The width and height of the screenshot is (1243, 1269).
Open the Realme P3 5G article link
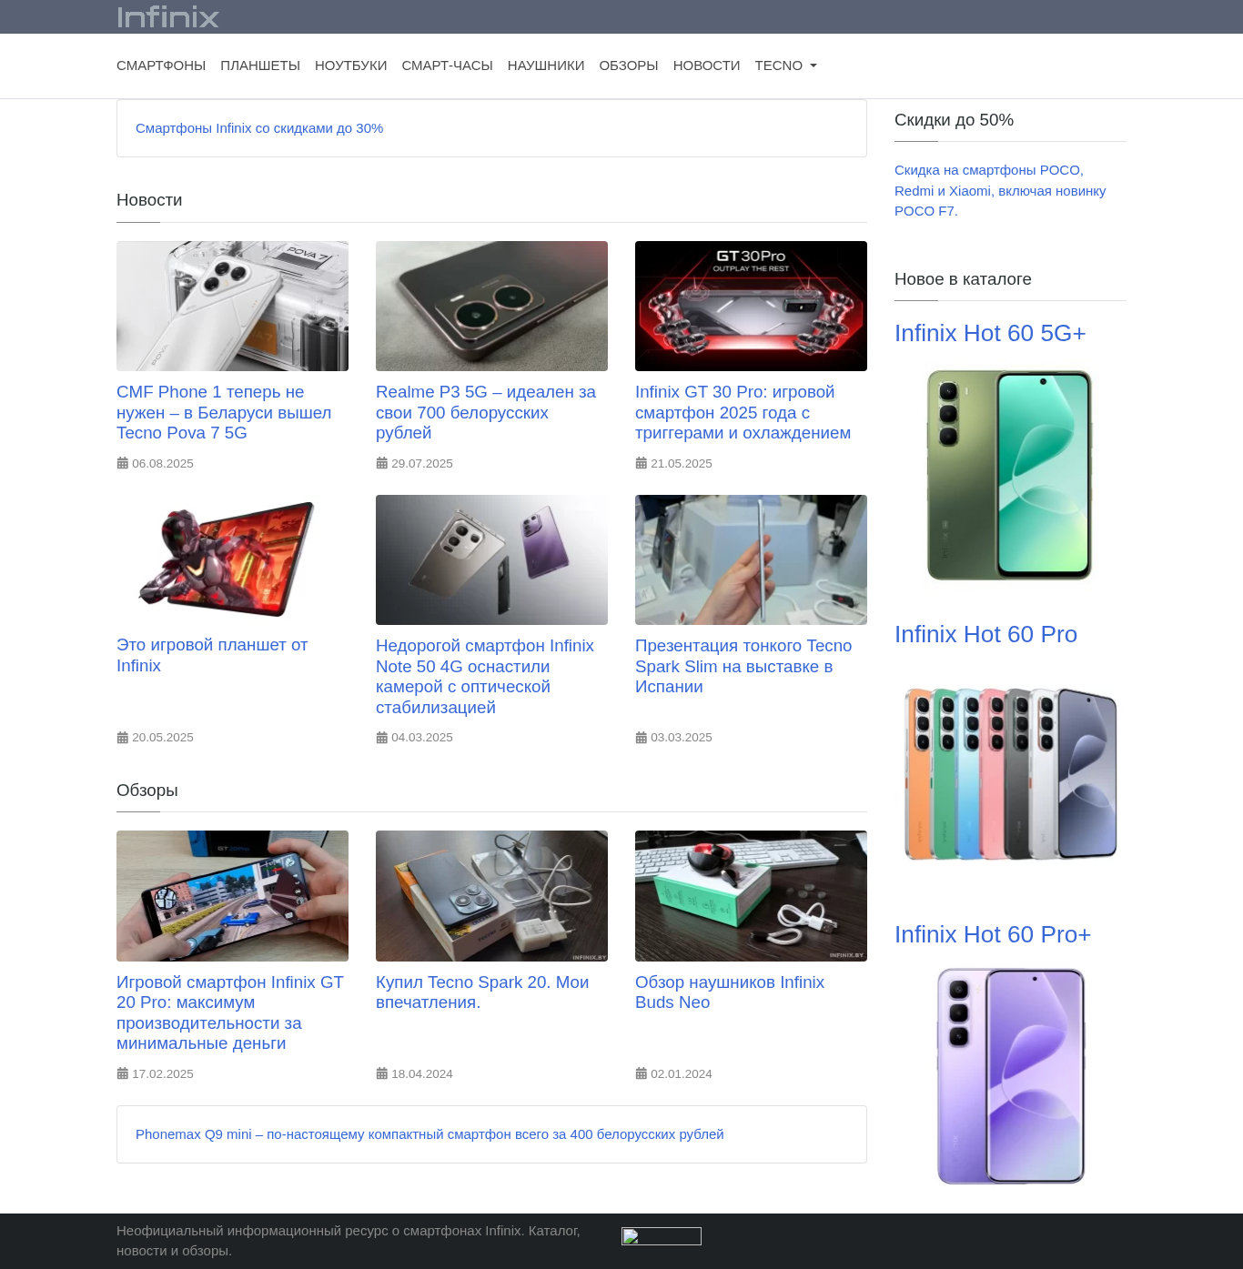(x=486, y=412)
